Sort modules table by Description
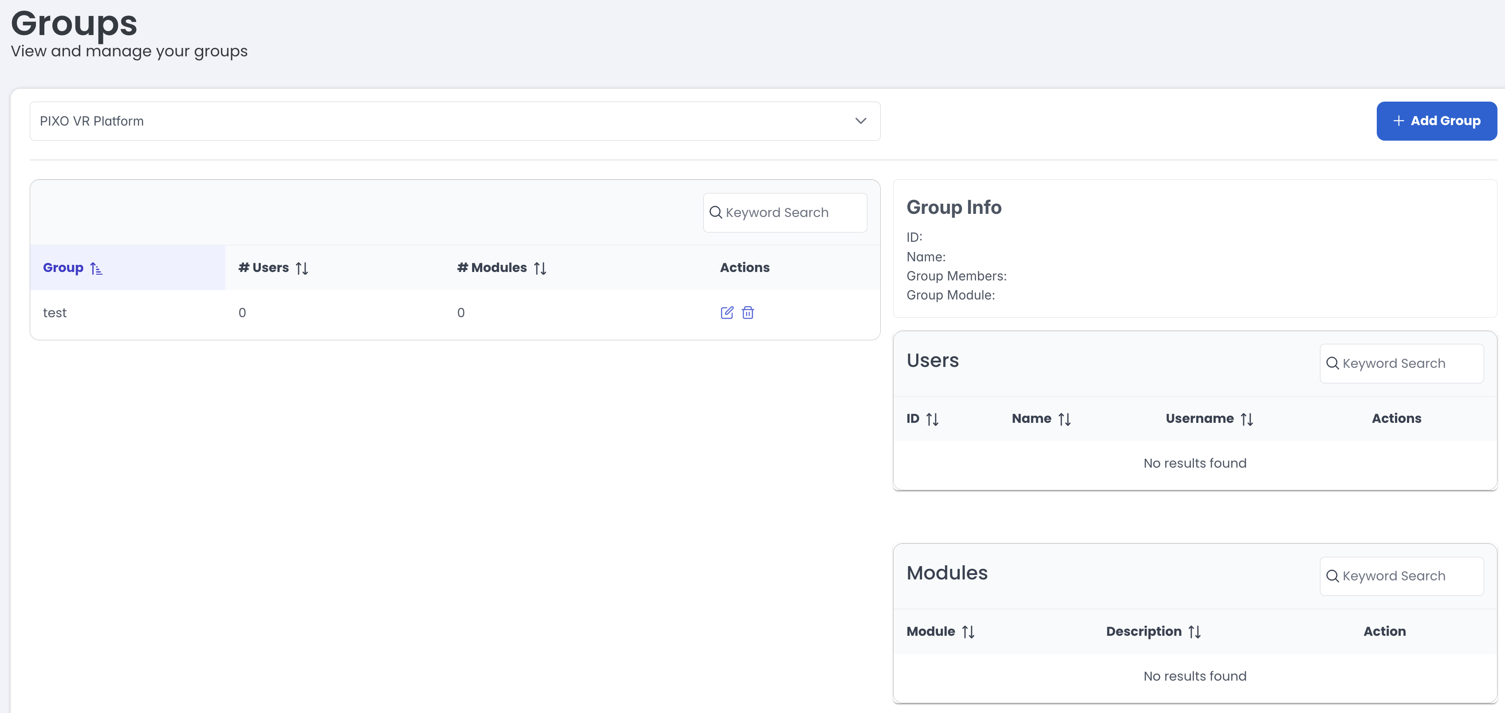 point(1194,632)
